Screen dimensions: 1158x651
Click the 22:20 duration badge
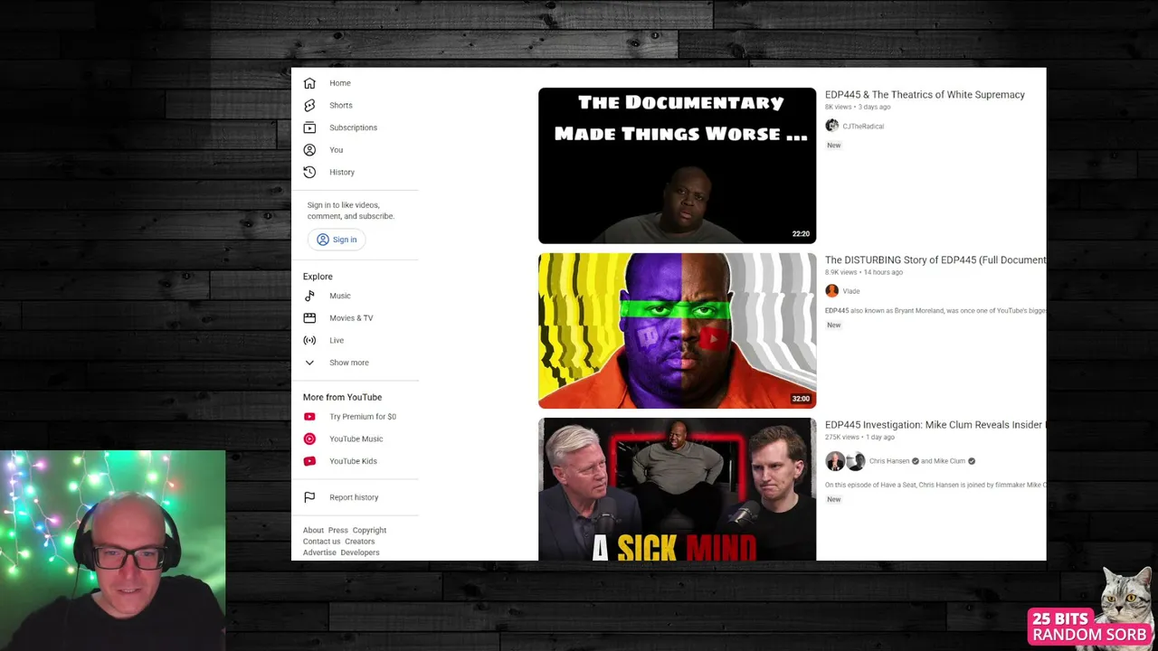(x=801, y=234)
